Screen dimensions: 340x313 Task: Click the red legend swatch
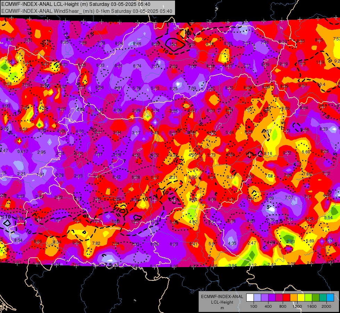click(x=287, y=298)
